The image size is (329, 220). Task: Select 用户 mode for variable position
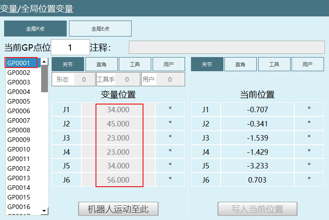coord(168,64)
